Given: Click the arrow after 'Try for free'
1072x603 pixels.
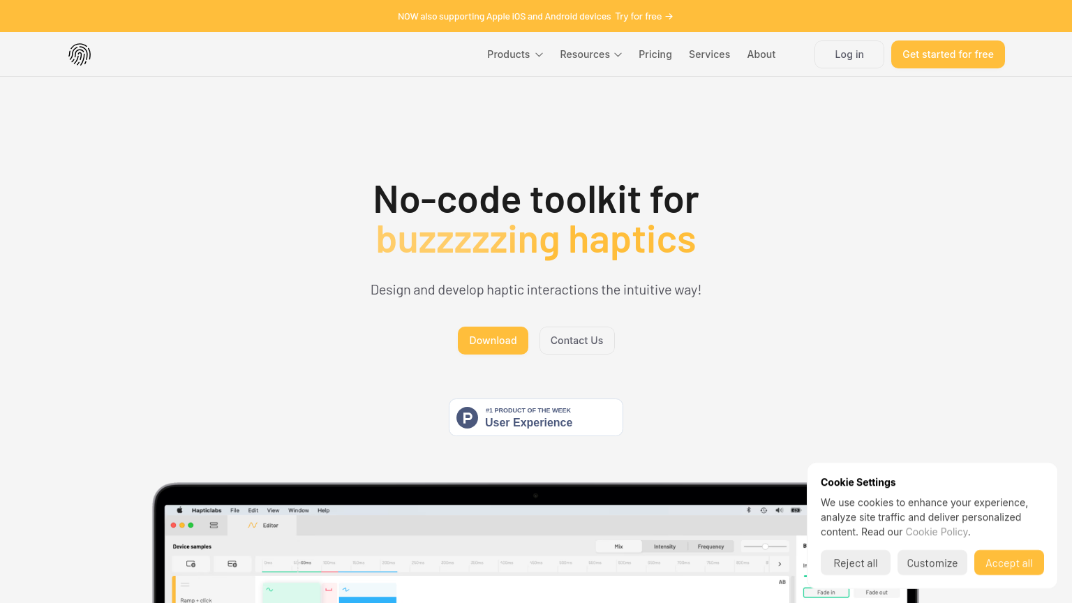Looking at the screenshot, I should pos(669,16).
